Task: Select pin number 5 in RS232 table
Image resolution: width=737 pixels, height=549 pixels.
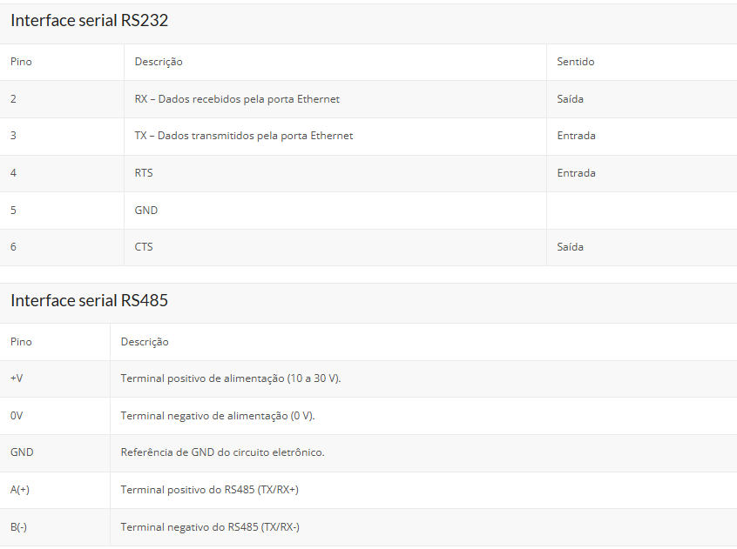Action: [x=14, y=211]
